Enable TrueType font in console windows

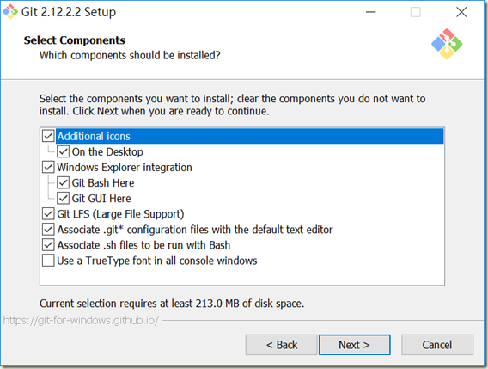[x=48, y=261]
